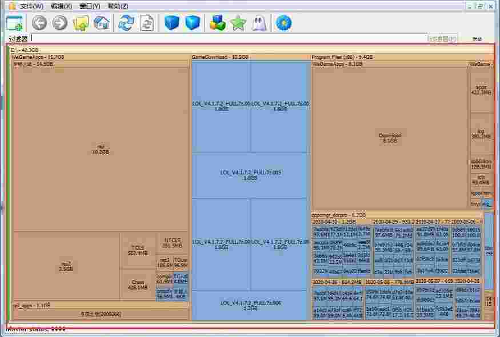Open the 帮助(Z) menu
Viewport: 500px width, 337px height.
coord(118,6)
